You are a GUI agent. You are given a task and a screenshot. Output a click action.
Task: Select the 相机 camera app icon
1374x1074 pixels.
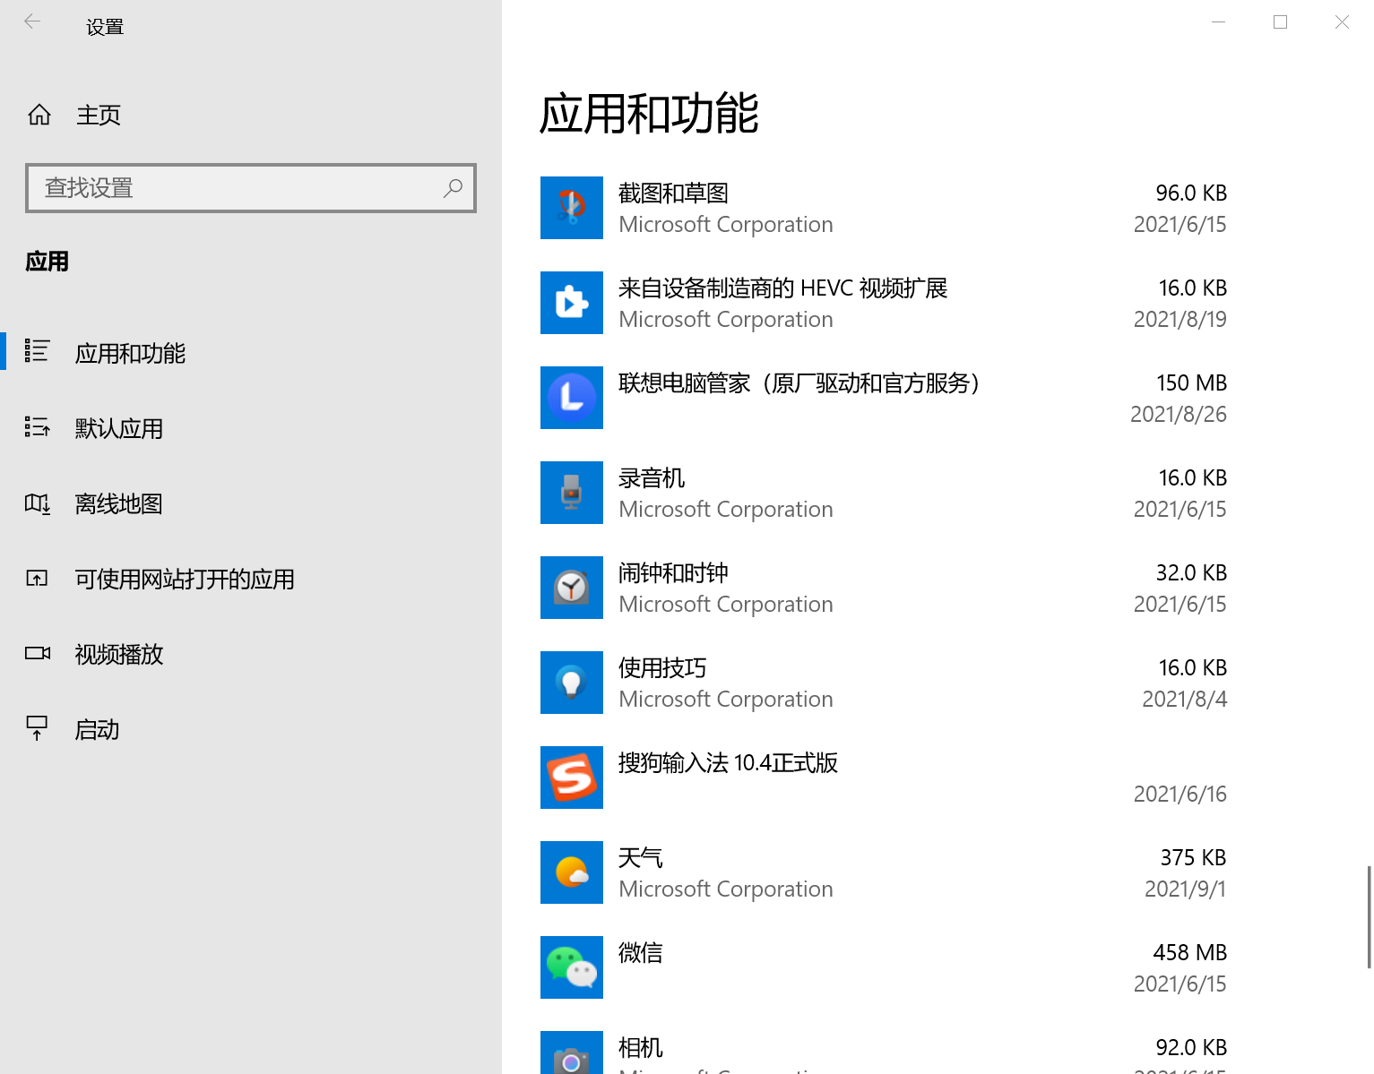click(571, 1054)
